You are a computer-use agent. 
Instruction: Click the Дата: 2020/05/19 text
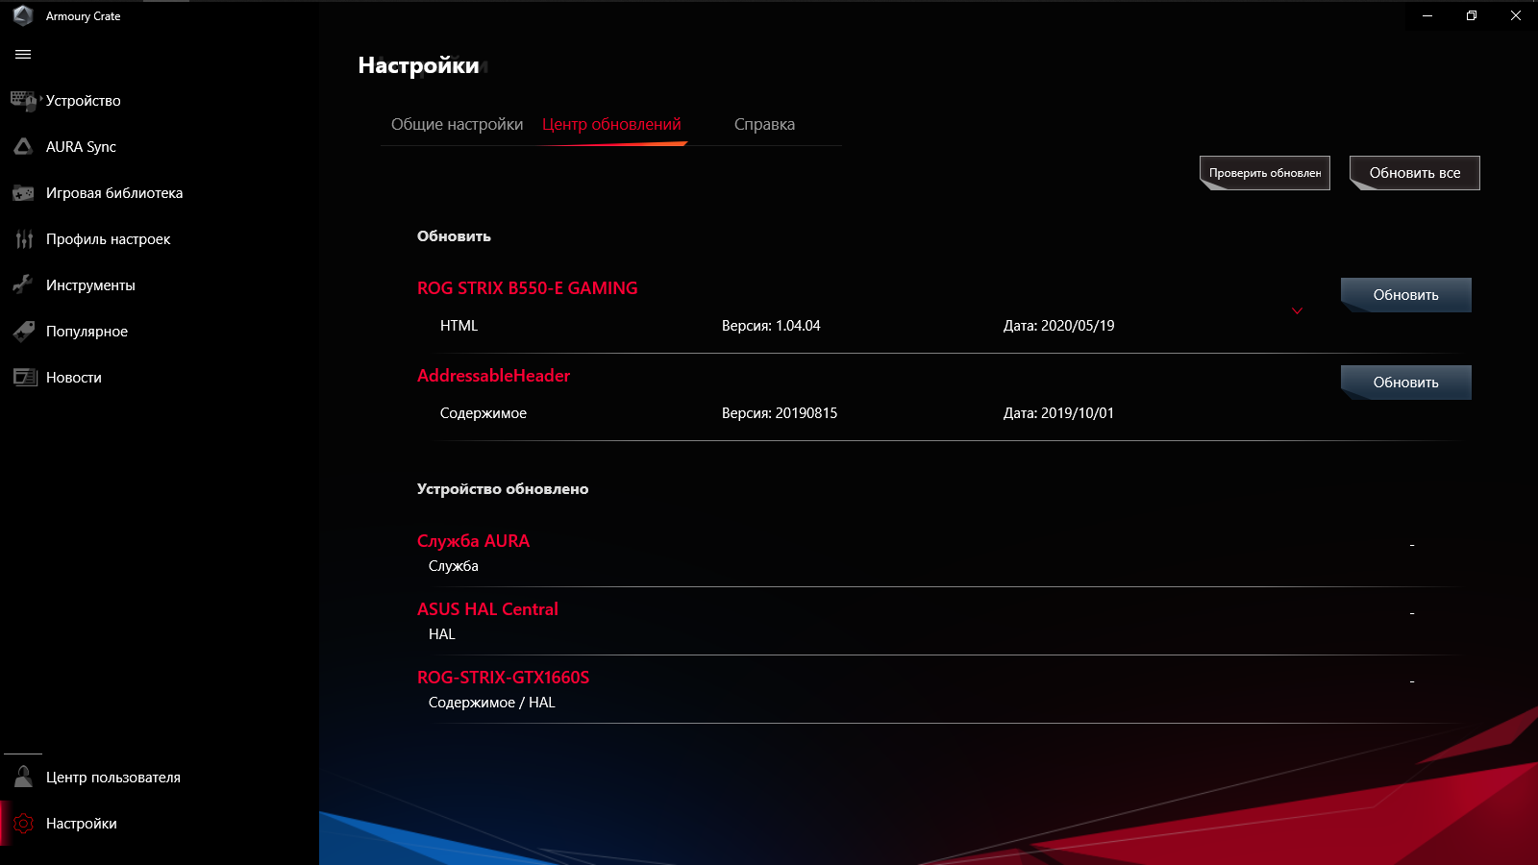(x=1058, y=326)
